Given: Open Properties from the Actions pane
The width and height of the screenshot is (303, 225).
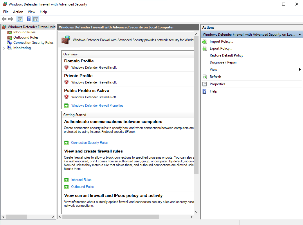Looking at the screenshot, I should (218, 84).
